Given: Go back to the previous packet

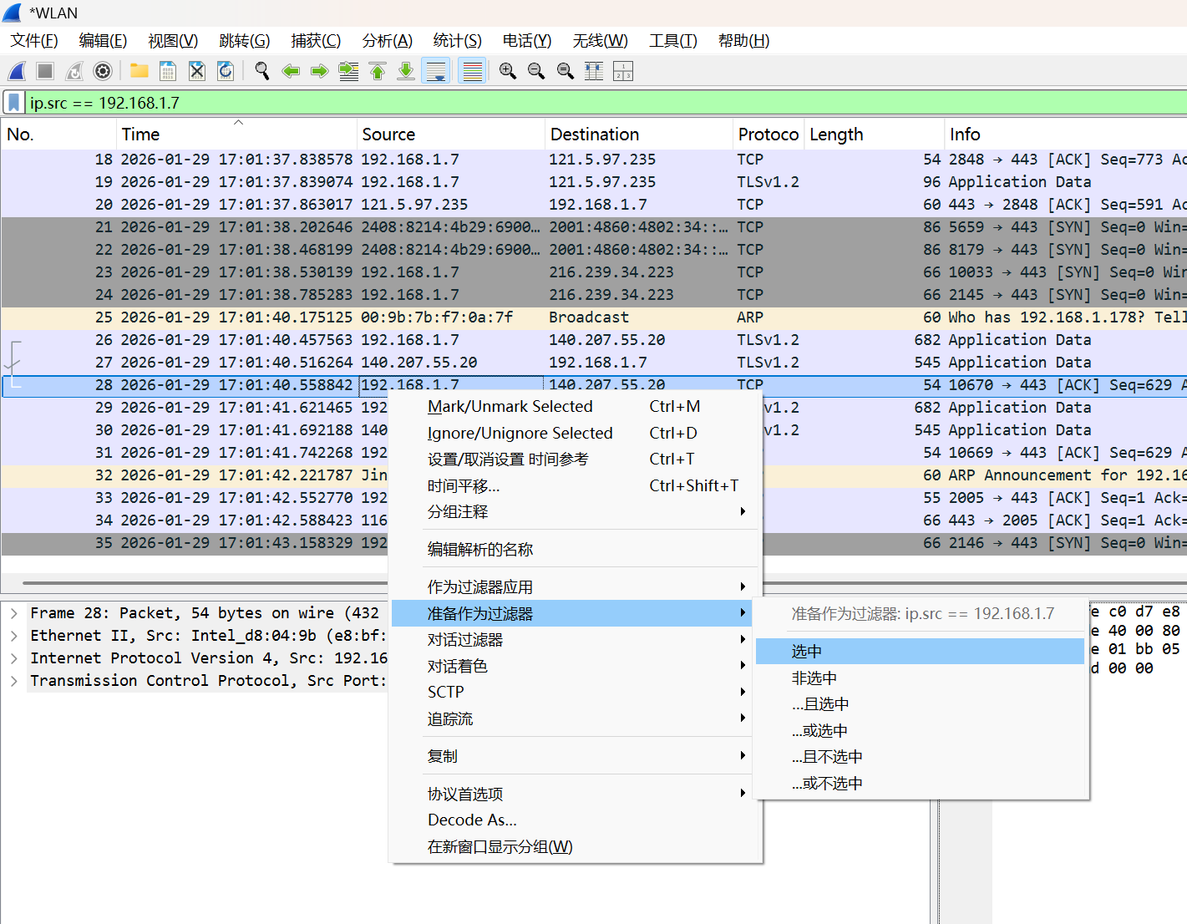Looking at the screenshot, I should point(291,71).
